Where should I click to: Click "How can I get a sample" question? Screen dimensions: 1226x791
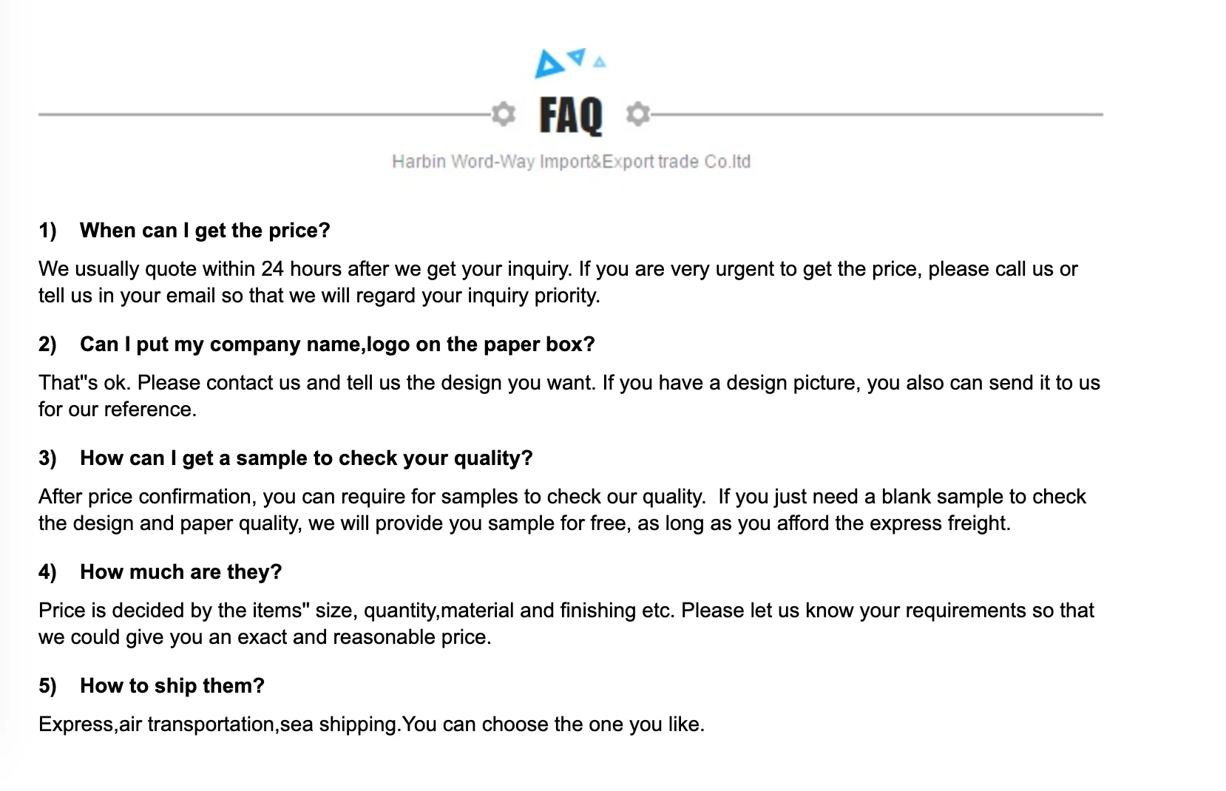[306, 458]
